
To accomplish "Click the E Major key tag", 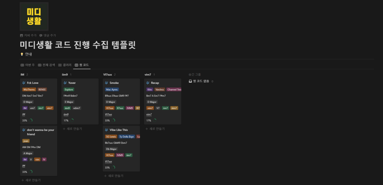I will tap(69, 102).
